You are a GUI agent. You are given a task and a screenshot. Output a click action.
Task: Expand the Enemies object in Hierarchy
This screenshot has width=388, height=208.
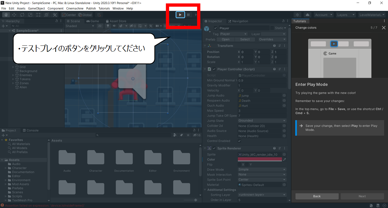(x=13, y=75)
